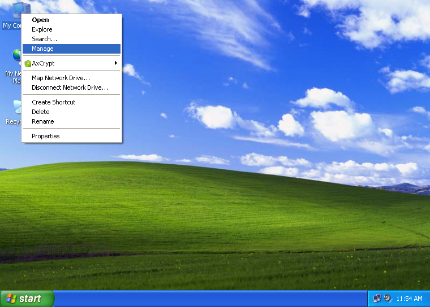This screenshot has width=430, height=307.
Task: Select Delete in the context menu
Action: click(41, 112)
